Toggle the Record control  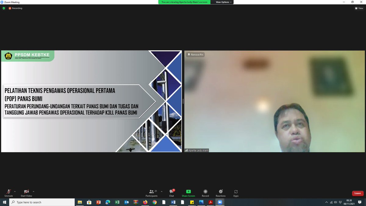pyautogui.click(x=205, y=193)
